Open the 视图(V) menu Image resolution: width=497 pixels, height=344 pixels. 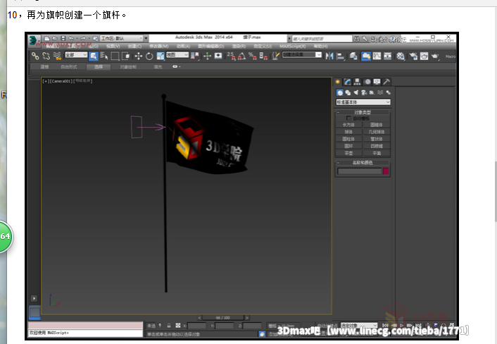tap(113, 47)
